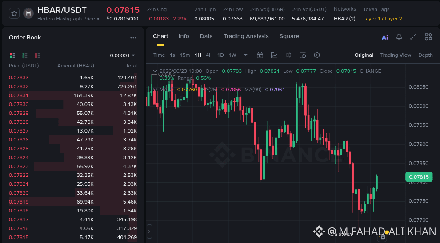
Task: Switch to Depth chart view
Action: pos(425,55)
